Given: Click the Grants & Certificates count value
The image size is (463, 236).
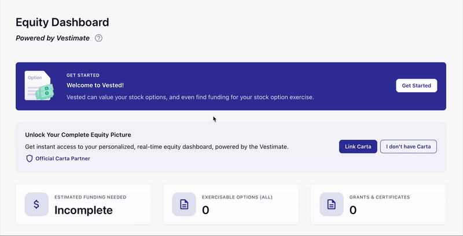Looking at the screenshot, I should (353, 210).
